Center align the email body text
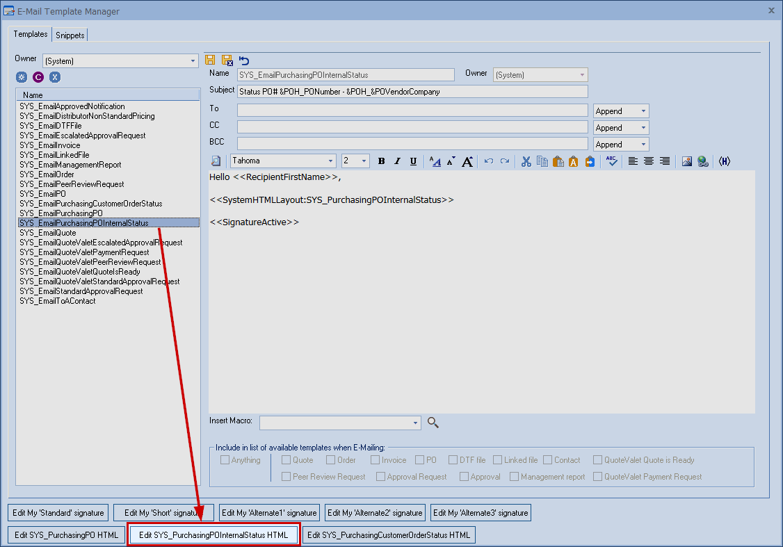 tap(649, 161)
